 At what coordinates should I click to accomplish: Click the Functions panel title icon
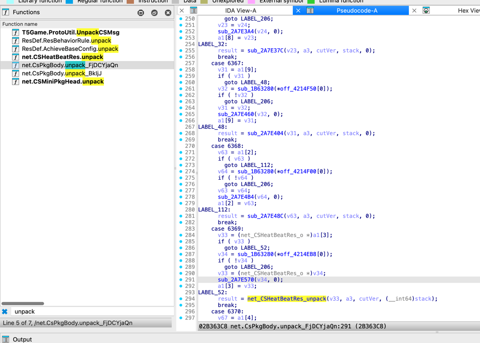point(5,12)
